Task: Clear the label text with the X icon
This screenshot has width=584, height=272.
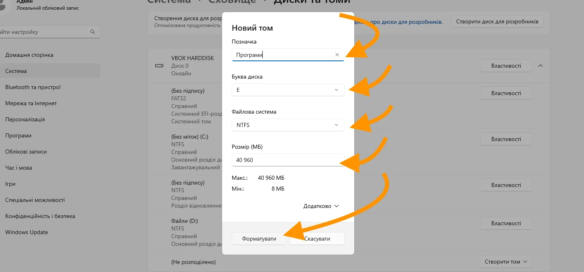Action: [x=337, y=55]
